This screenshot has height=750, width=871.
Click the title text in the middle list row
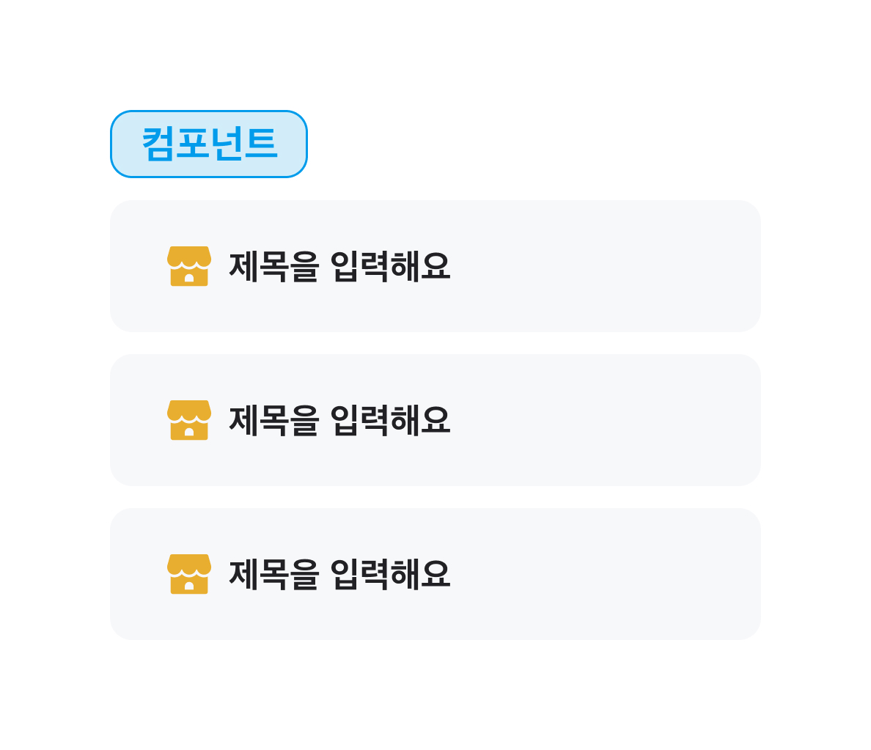[x=339, y=420]
